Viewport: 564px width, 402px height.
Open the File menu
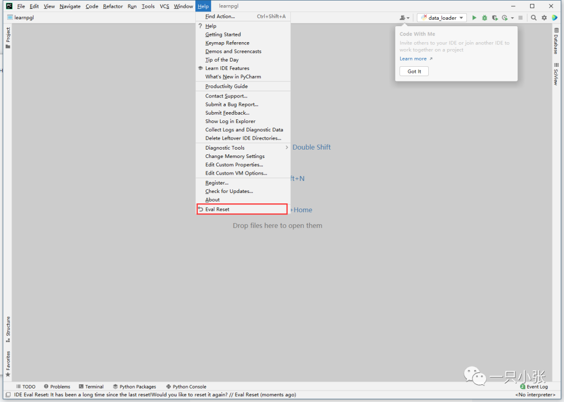pyautogui.click(x=21, y=6)
